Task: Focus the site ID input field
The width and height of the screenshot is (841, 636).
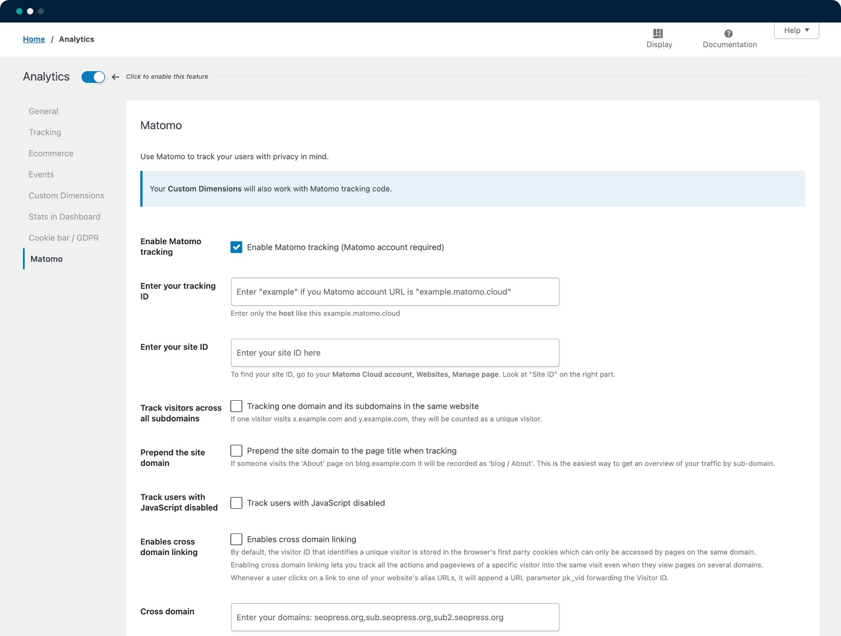Action: point(395,353)
